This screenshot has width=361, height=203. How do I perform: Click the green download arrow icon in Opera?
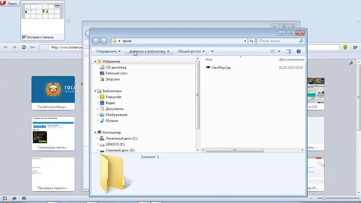pos(345,47)
